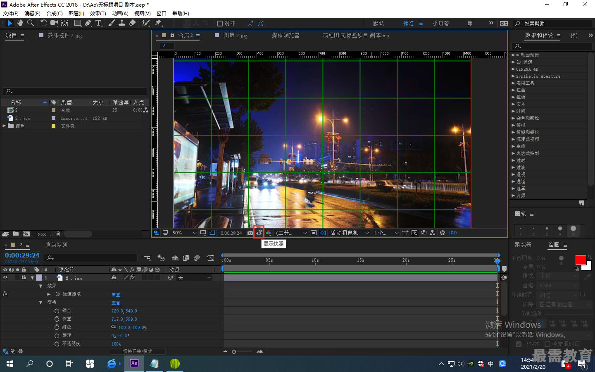Open the 动画(A) menu
Screen dimensions: 595x372
click(x=120, y=13)
